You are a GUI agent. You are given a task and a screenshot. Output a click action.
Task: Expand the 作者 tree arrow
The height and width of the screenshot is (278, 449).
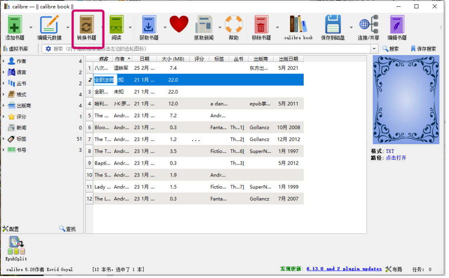(x=4, y=61)
